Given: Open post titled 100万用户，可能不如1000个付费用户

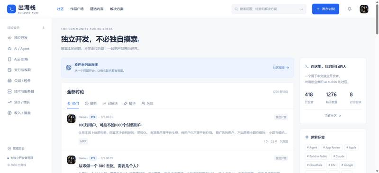Looking at the screenshot, I should pyautogui.click(x=110, y=125).
